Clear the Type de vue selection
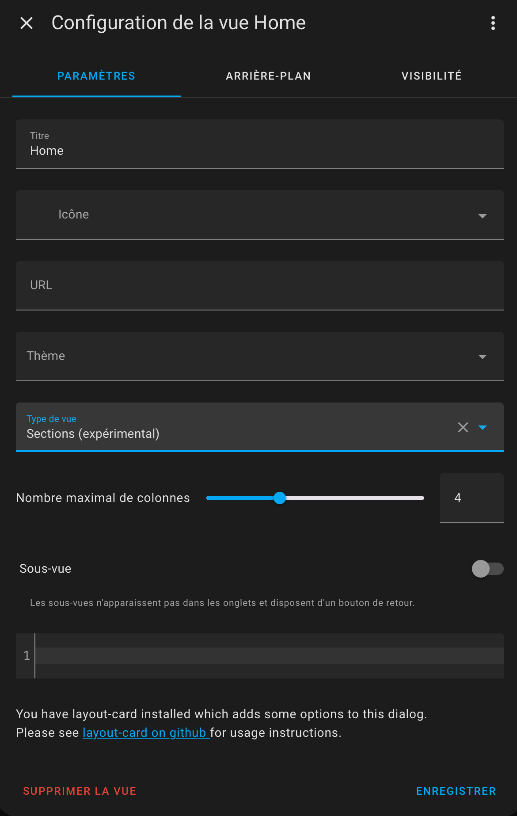 click(463, 427)
